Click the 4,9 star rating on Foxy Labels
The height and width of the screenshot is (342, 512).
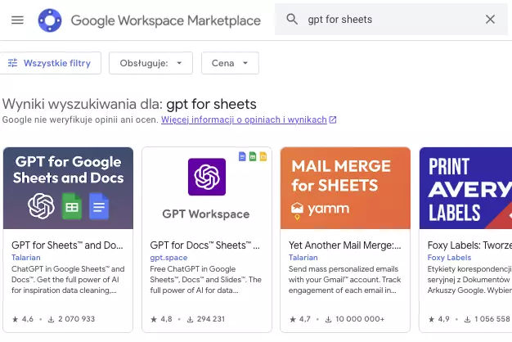click(439, 319)
